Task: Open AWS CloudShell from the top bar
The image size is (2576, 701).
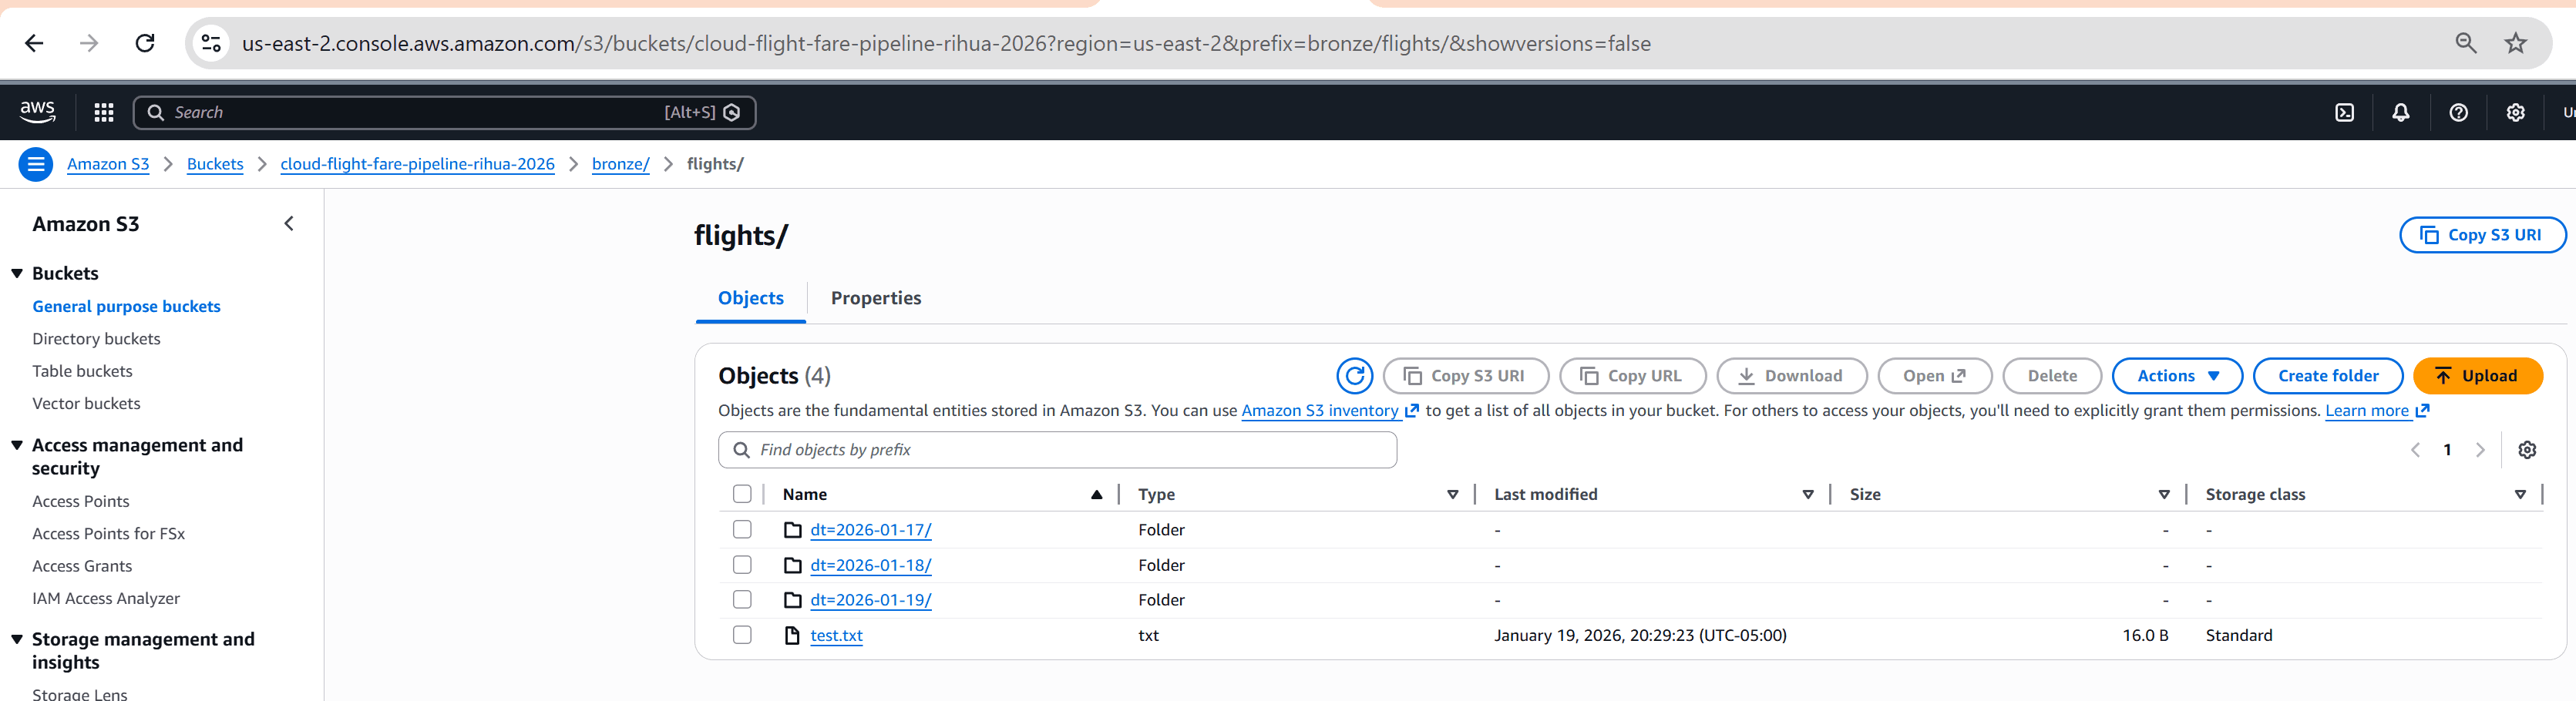Action: [2344, 112]
